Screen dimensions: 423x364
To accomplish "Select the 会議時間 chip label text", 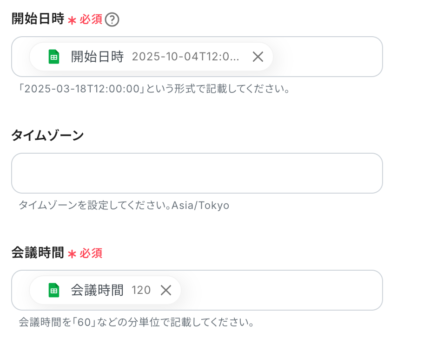I will [97, 290].
